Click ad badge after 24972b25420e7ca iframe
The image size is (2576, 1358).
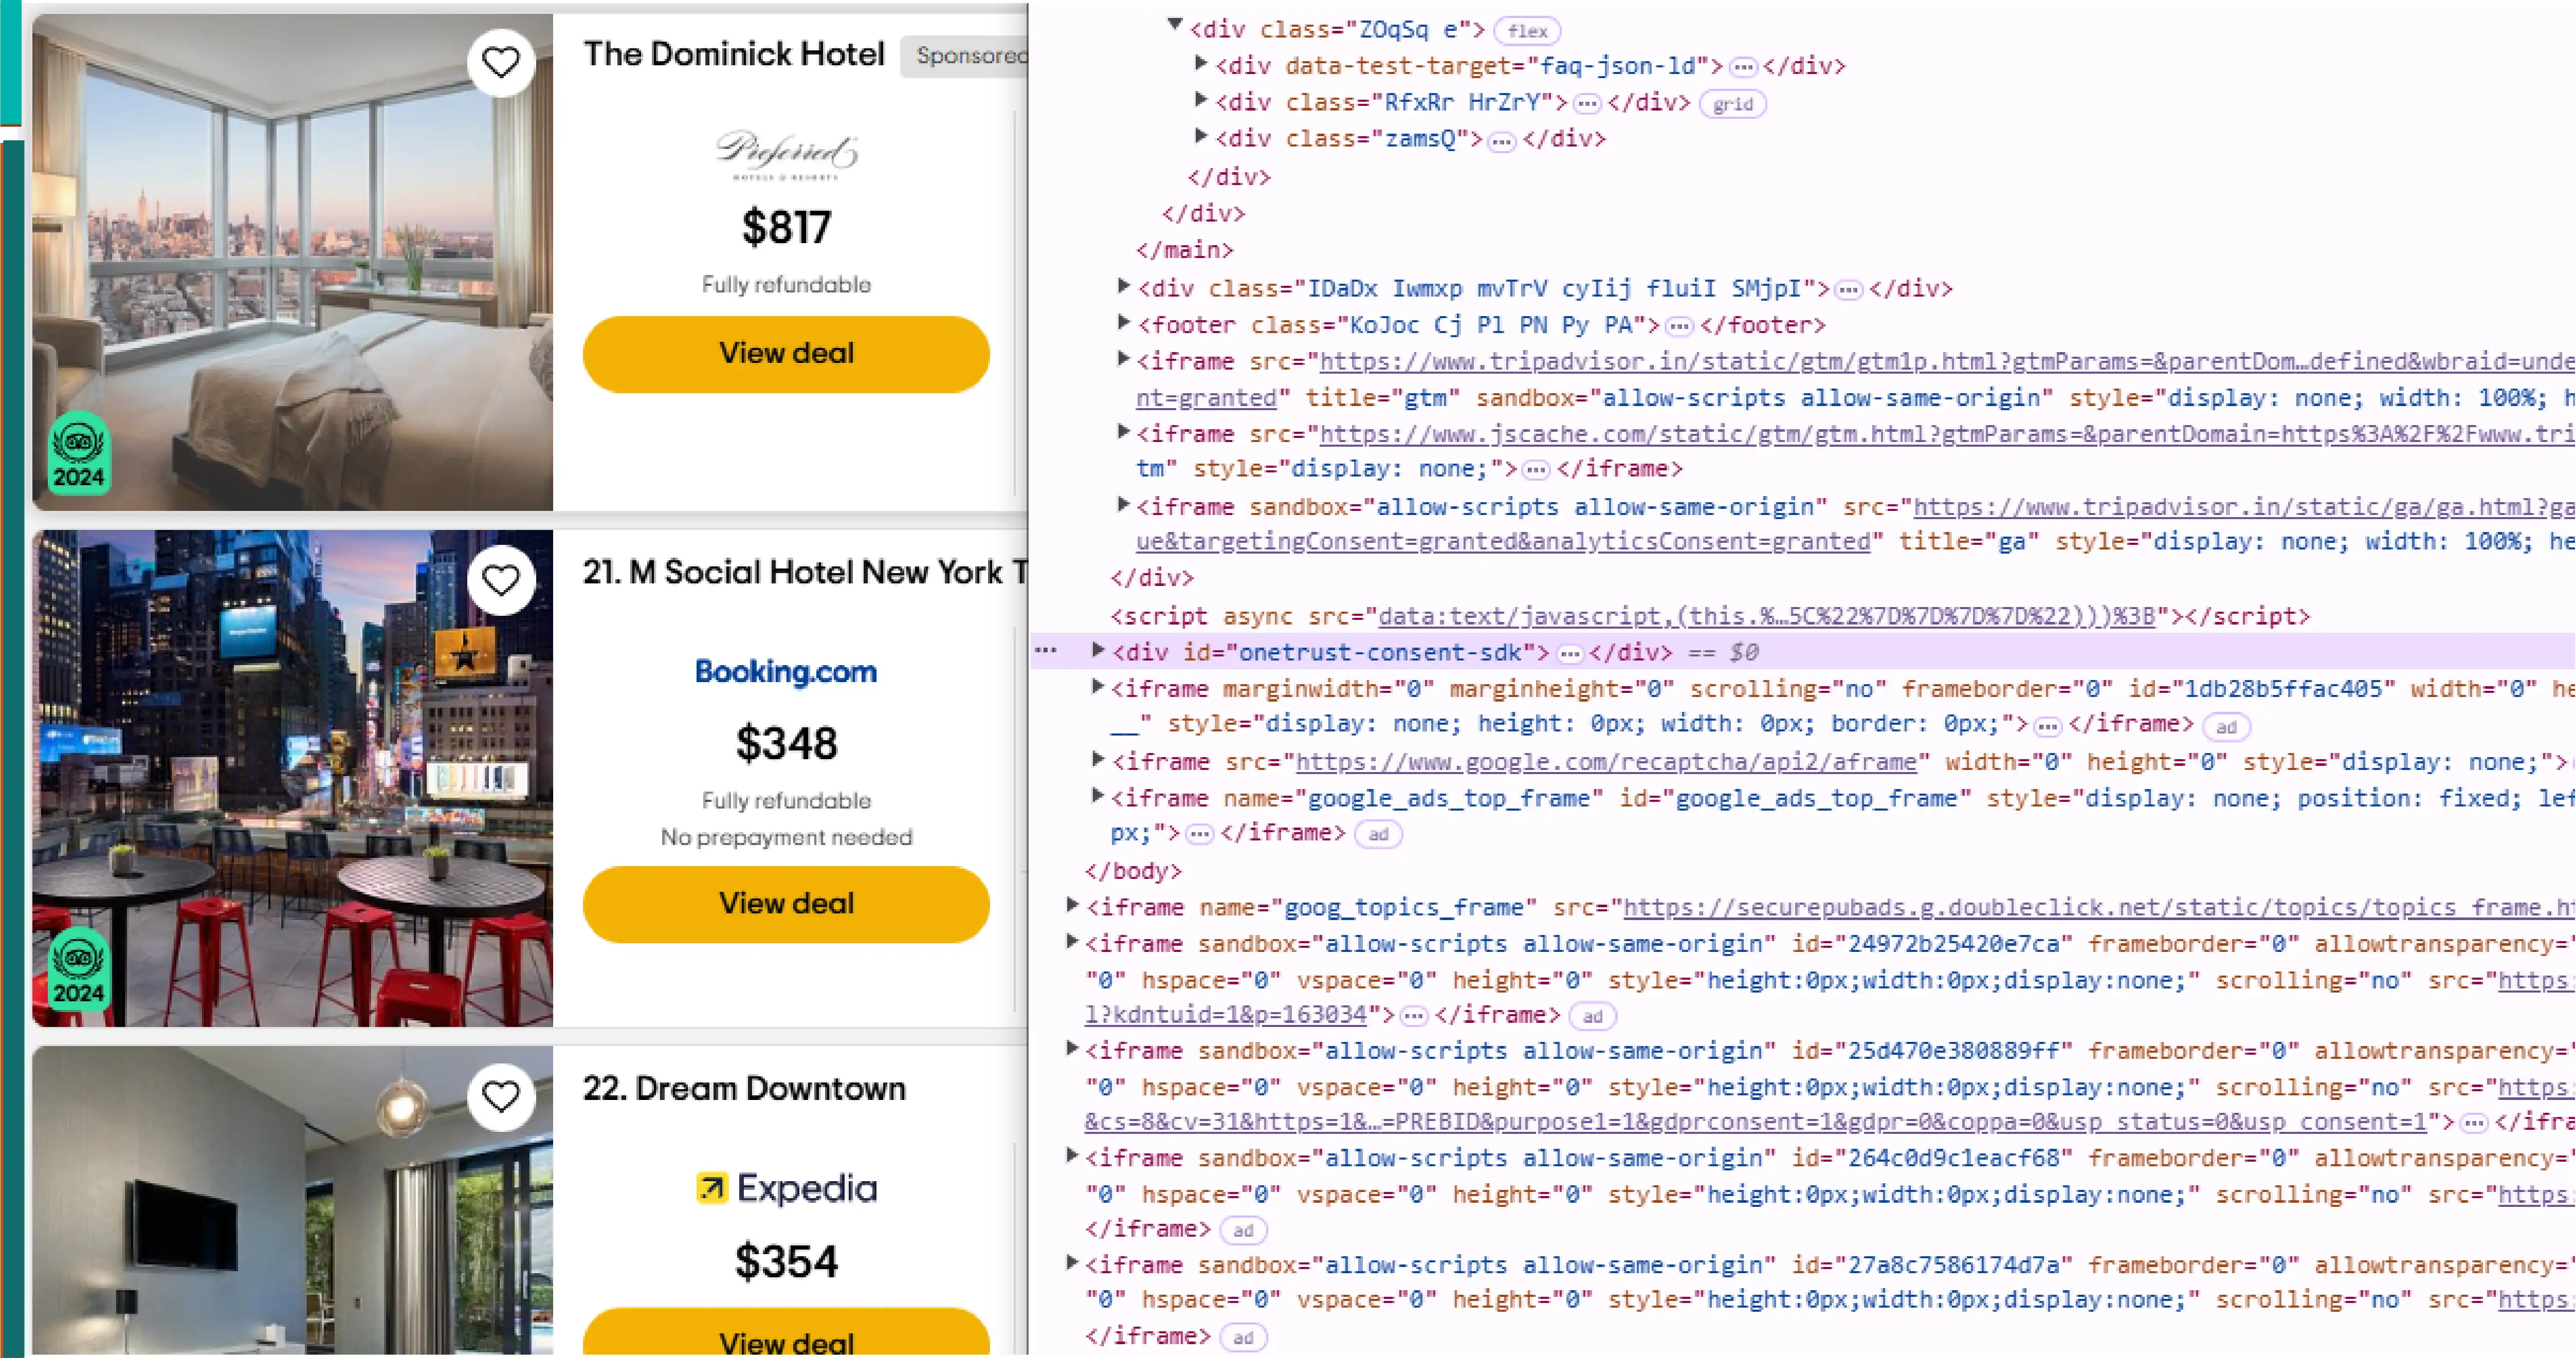[x=1592, y=1017]
